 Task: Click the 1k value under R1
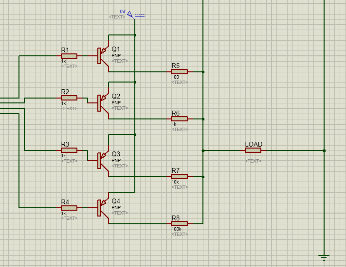pos(64,61)
